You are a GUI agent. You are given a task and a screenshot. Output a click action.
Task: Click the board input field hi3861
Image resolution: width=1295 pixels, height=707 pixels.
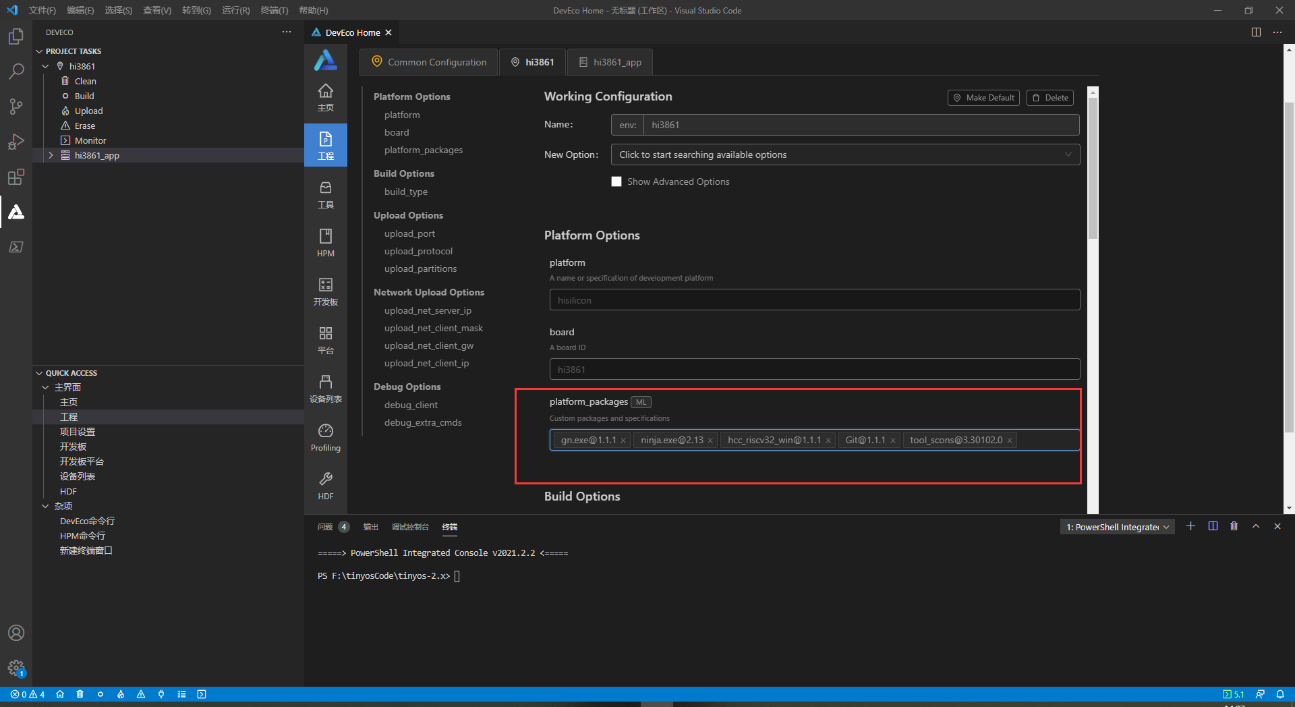click(x=815, y=370)
